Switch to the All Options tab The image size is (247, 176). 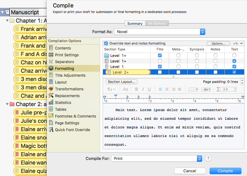pyautogui.click(x=157, y=24)
